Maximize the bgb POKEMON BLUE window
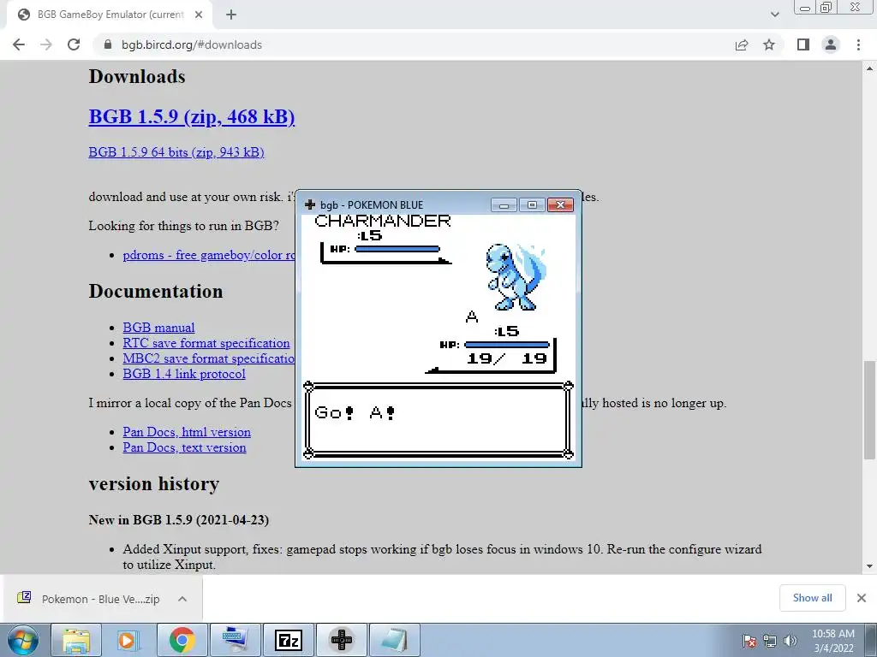877x657 pixels. (532, 205)
